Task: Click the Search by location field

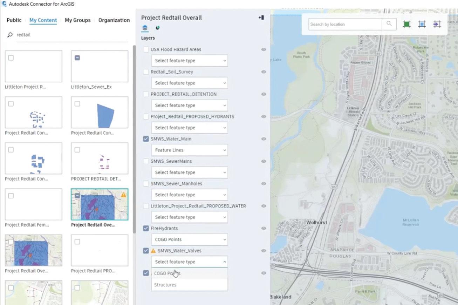Action: point(346,24)
